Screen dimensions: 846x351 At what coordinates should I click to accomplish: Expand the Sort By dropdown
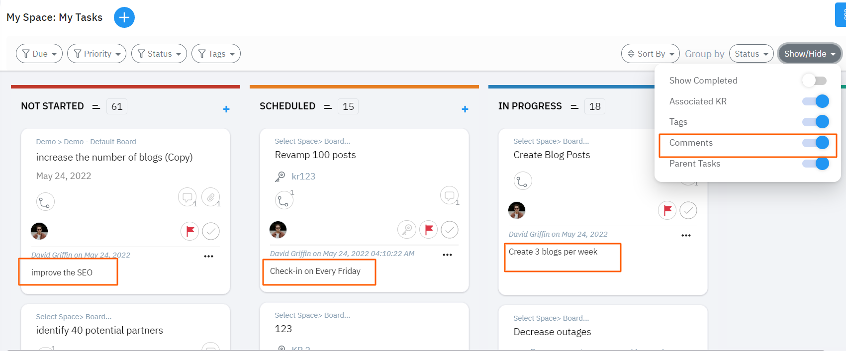[x=650, y=54]
